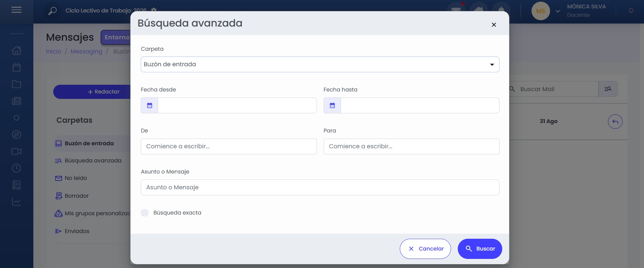Screen dimensions: 644x268
Task: Close the Búsqueda avanzada dialog
Action: 494,25
